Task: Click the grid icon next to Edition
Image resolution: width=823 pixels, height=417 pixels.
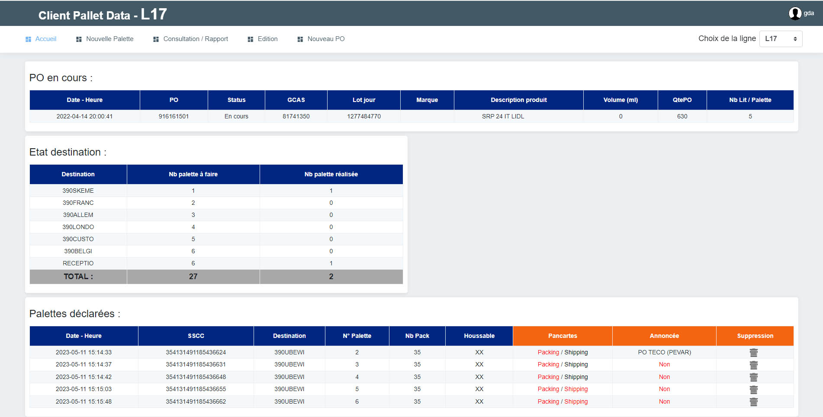Action: [x=250, y=39]
